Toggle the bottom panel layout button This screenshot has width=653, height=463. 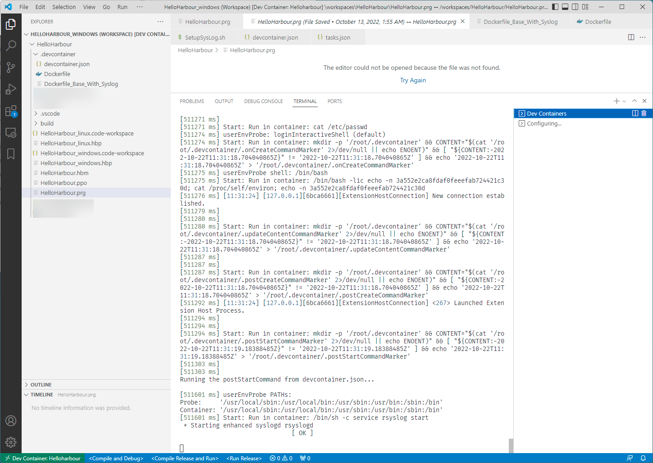565,7
